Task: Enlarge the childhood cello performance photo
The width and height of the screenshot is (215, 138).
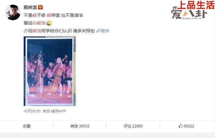Action: [50, 71]
